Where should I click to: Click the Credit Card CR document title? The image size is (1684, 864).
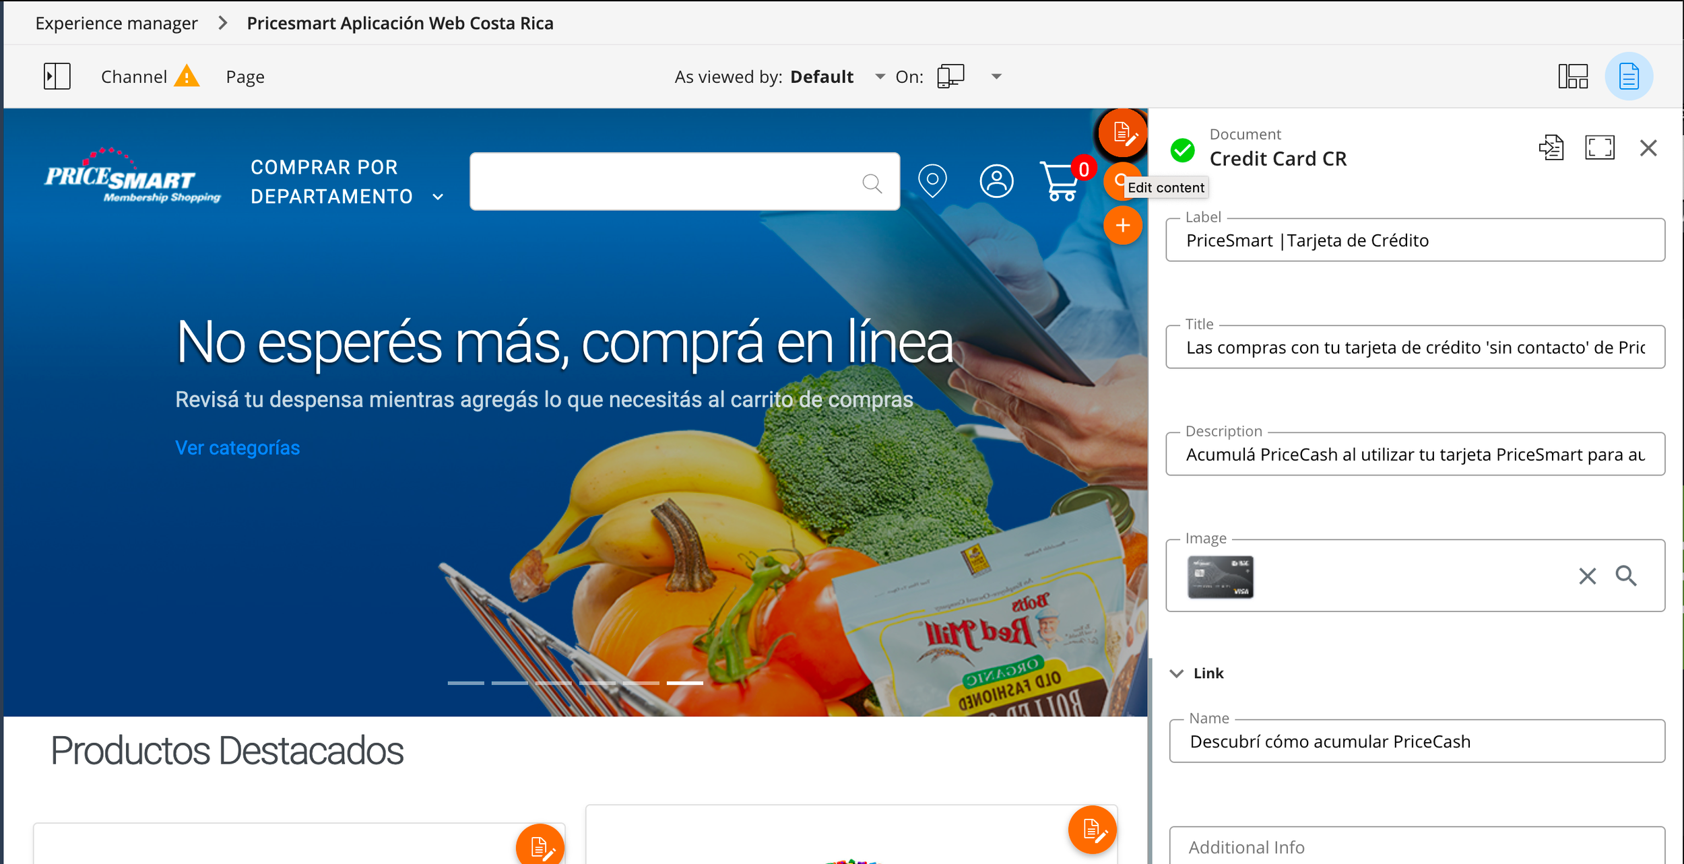[x=1278, y=158]
